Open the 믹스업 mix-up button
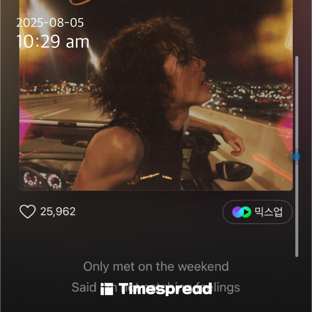This screenshot has width=312, height=312. point(258,212)
